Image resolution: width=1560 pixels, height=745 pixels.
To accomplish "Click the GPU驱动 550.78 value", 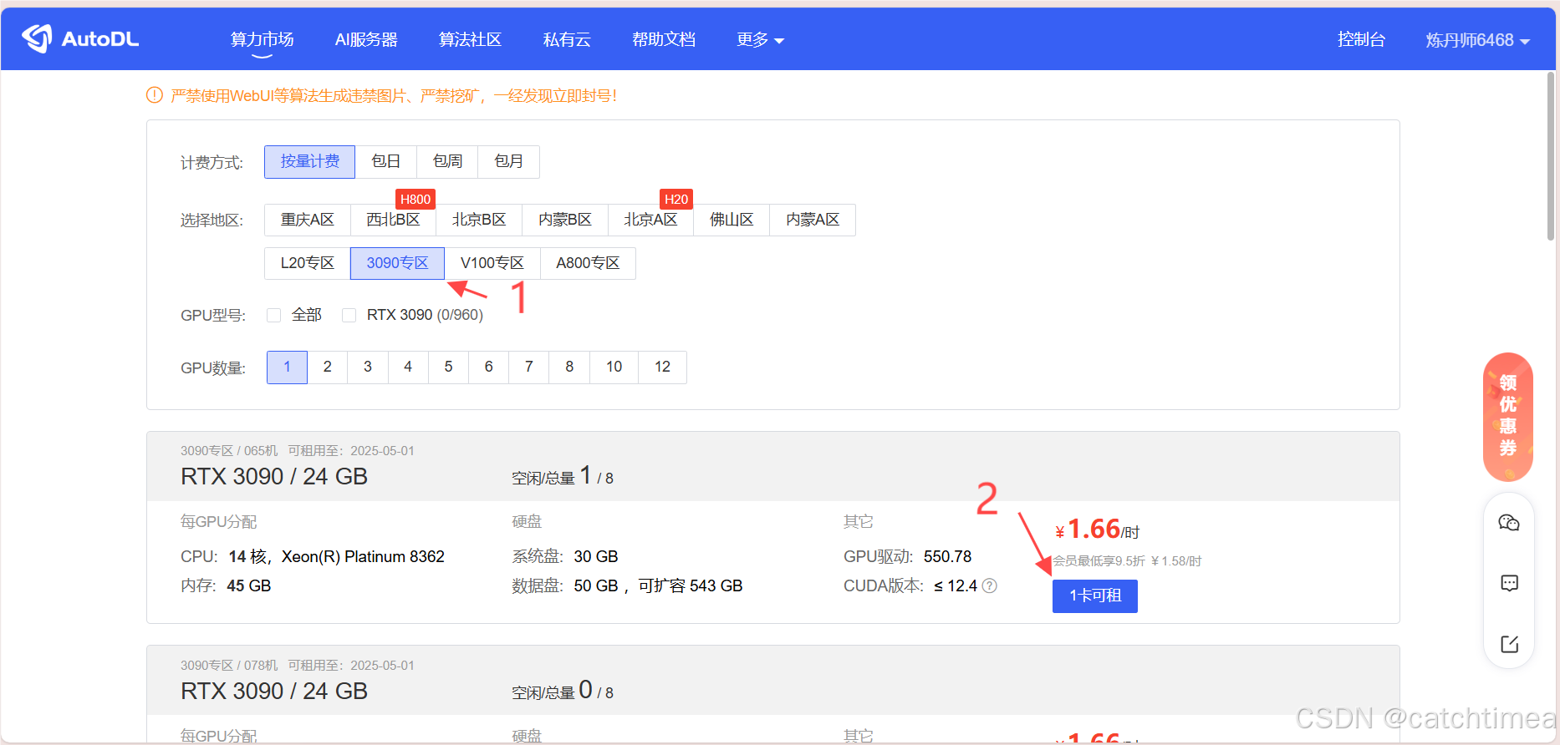I will click(947, 556).
